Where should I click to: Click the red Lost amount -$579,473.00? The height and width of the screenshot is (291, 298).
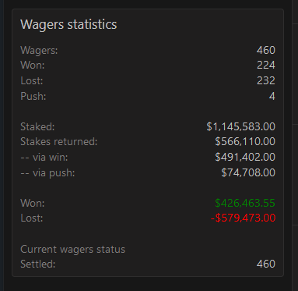coord(243,218)
